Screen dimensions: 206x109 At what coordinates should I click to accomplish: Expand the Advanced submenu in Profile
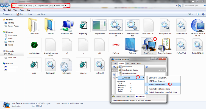point(131,78)
